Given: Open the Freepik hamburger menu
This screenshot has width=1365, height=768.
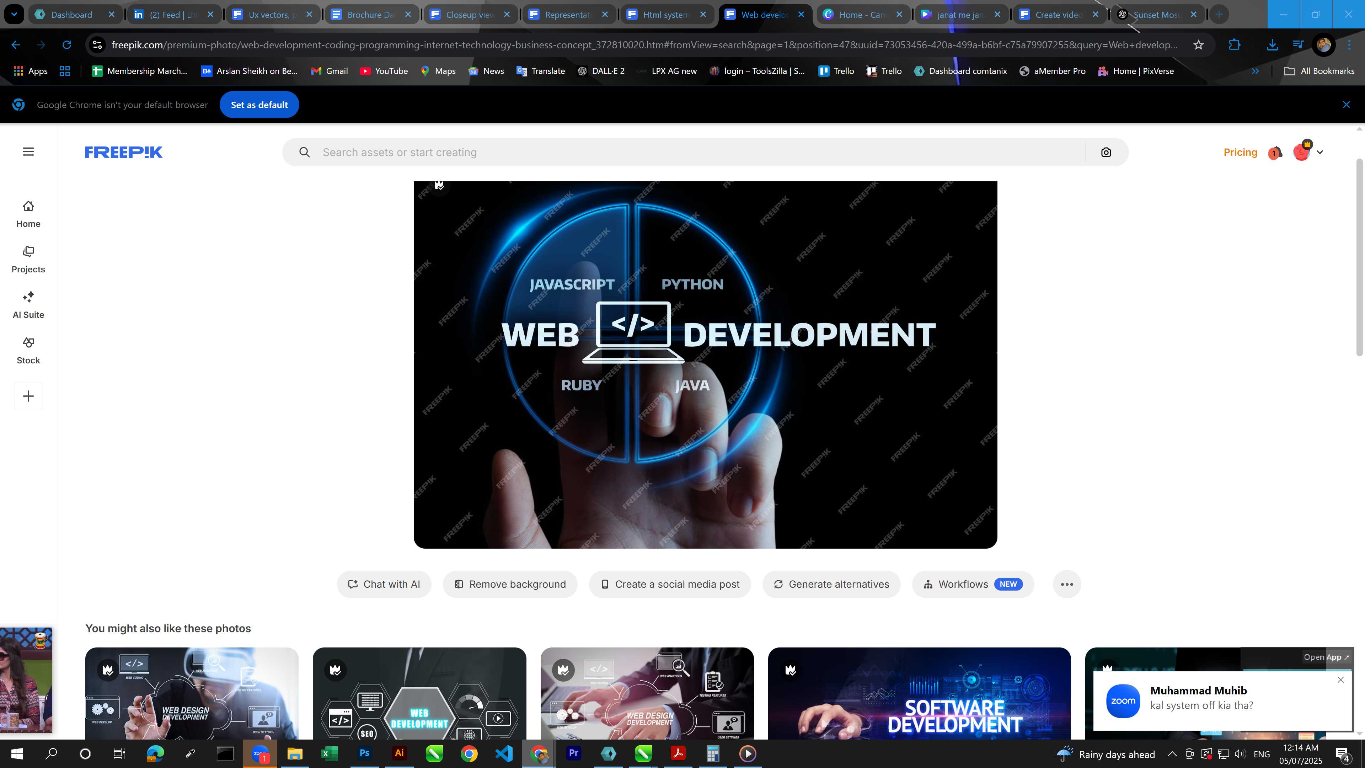Looking at the screenshot, I should [x=28, y=152].
